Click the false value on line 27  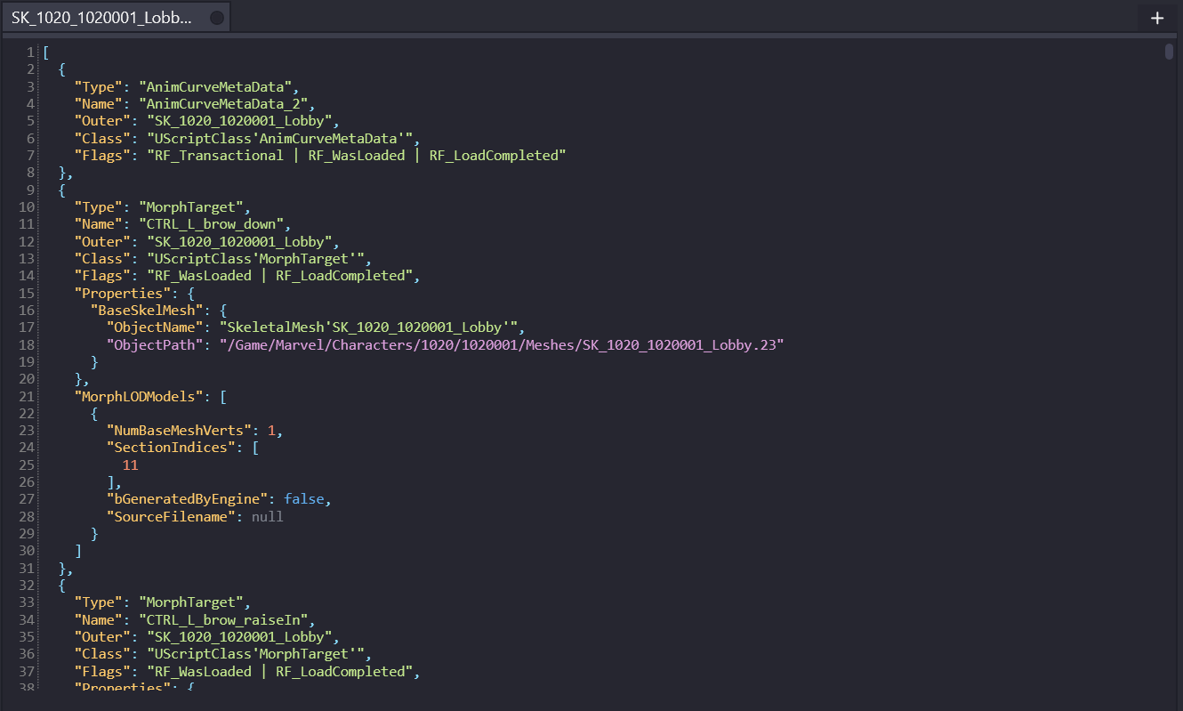click(304, 499)
